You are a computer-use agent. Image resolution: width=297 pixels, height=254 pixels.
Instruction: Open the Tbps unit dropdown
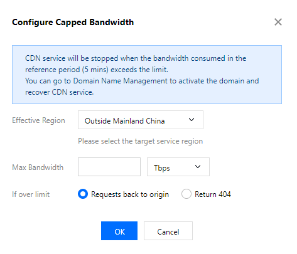tap(178, 167)
